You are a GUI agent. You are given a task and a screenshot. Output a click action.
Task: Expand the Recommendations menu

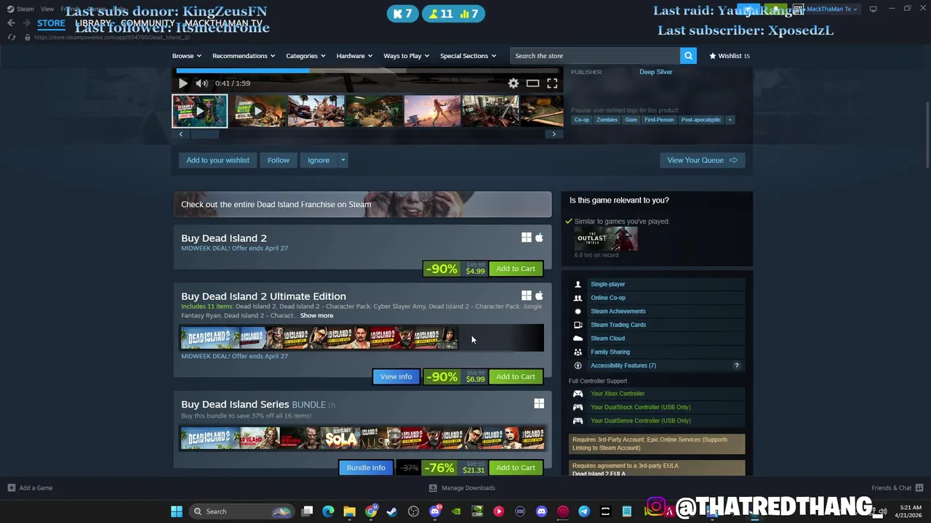click(244, 56)
